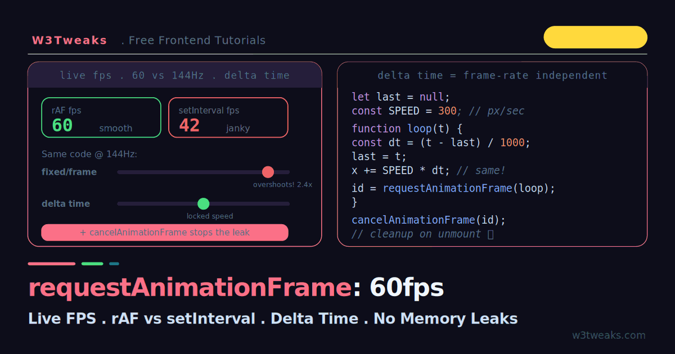Click the fixed/frame slider red knob
The width and height of the screenshot is (675, 354).
(x=268, y=172)
